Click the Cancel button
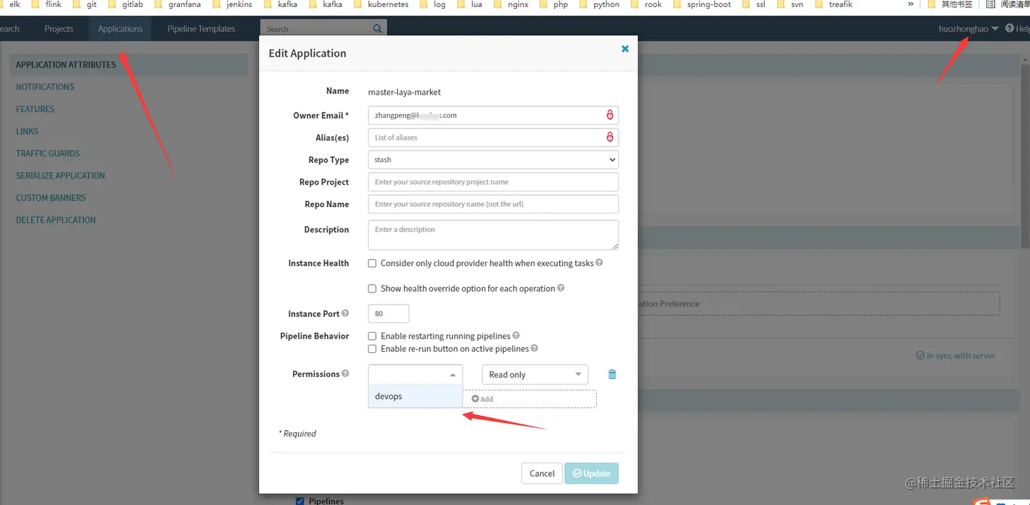 tap(542, 473)
